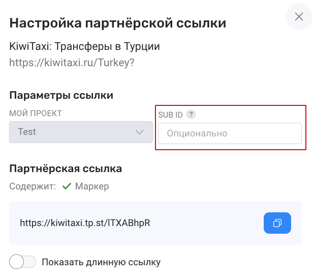Image resolution: width=314 pixels, height=278 pixels.
Task: Click the Маркер label
Action: click(92, 186)
